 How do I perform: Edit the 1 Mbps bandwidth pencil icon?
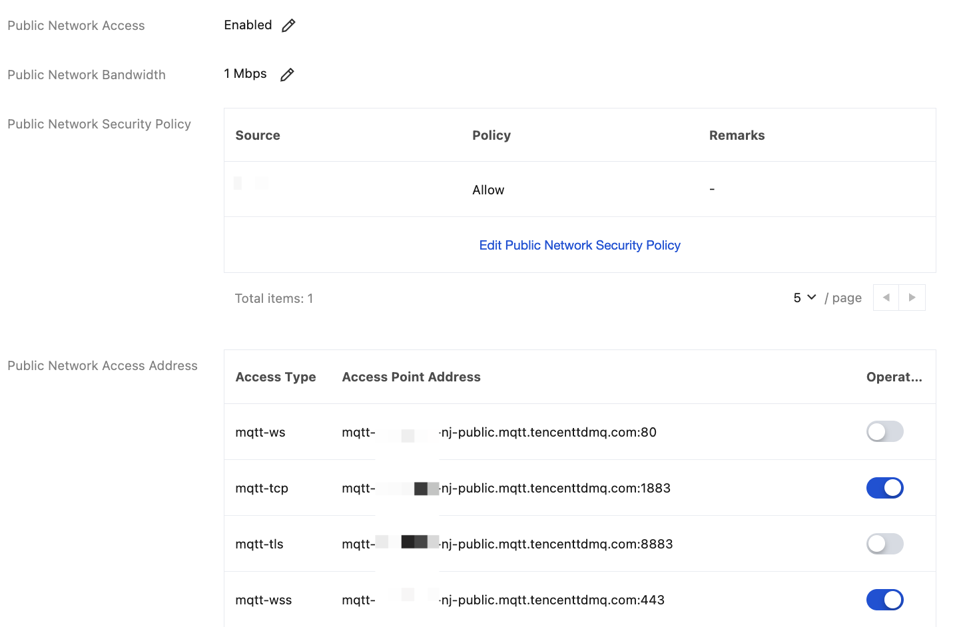[x=287, y=75]
